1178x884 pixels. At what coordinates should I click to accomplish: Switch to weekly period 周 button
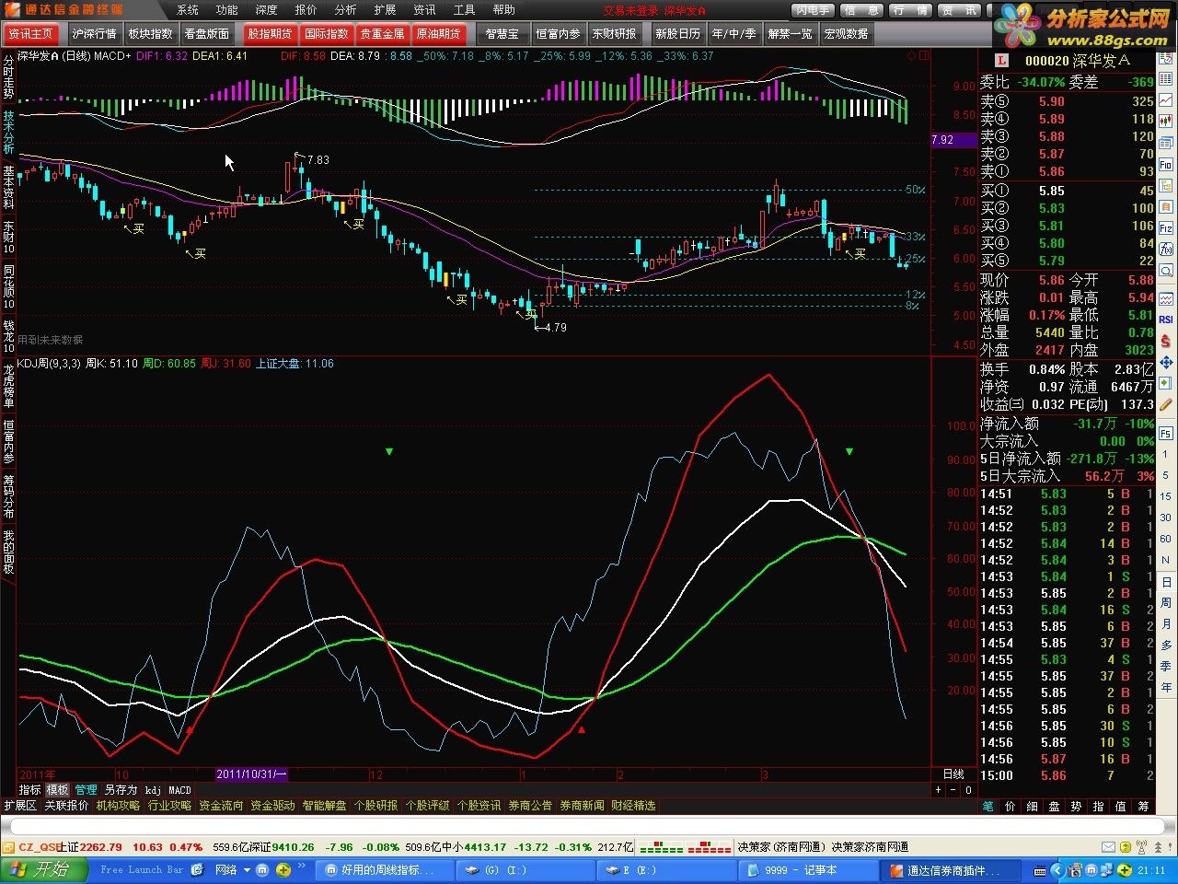1166,603
